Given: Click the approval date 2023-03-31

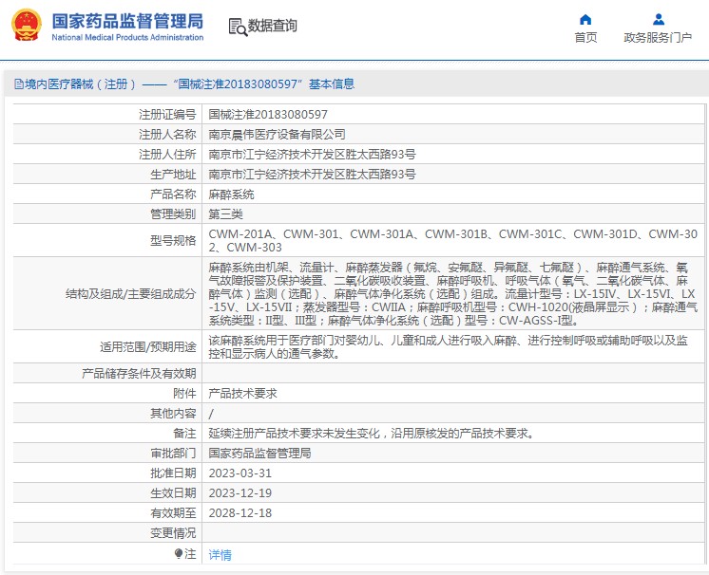Looking at the screenshot, I should [x=240, y=473].
